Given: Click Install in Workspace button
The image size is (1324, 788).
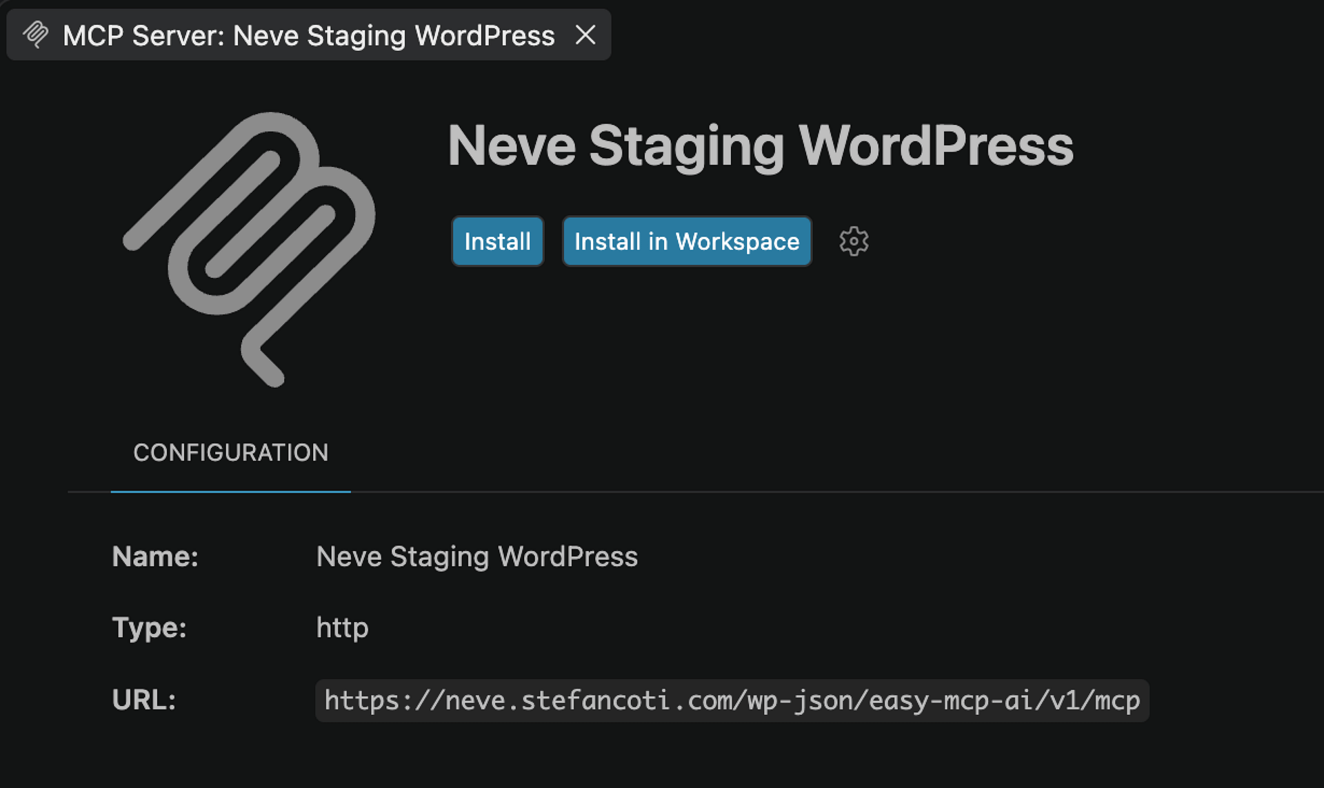Looking at the screenshot, I should click(x=687, y=241).
